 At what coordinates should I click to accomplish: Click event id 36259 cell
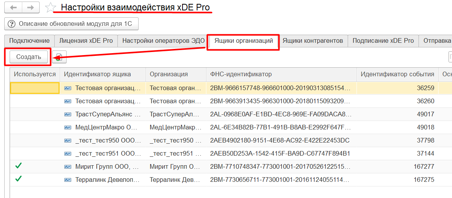[397, 88]
